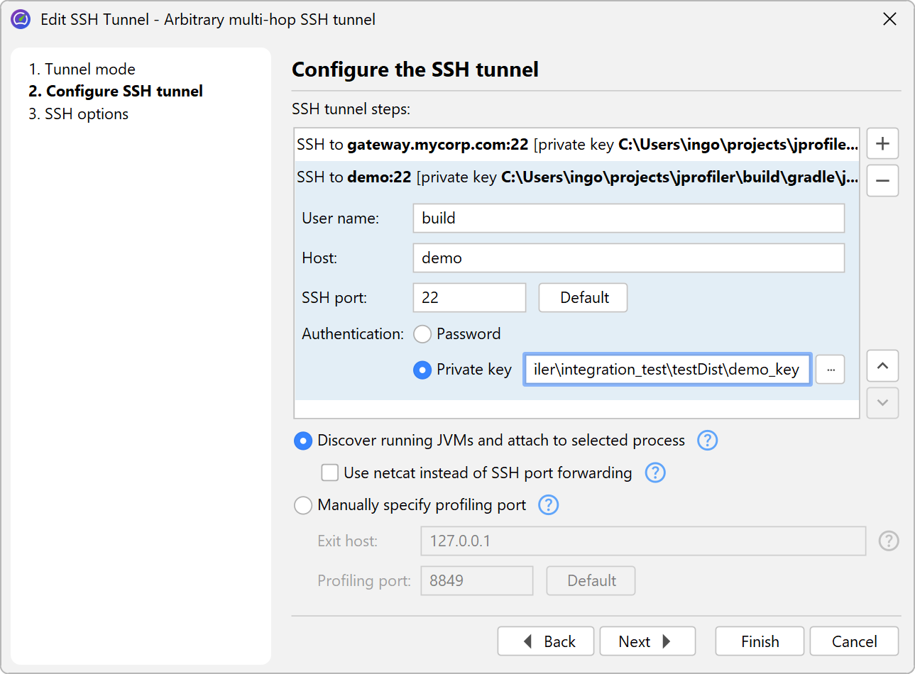Screen dimensions: 915x674
Task: Click the Finish button
Action: click(760, 641)
